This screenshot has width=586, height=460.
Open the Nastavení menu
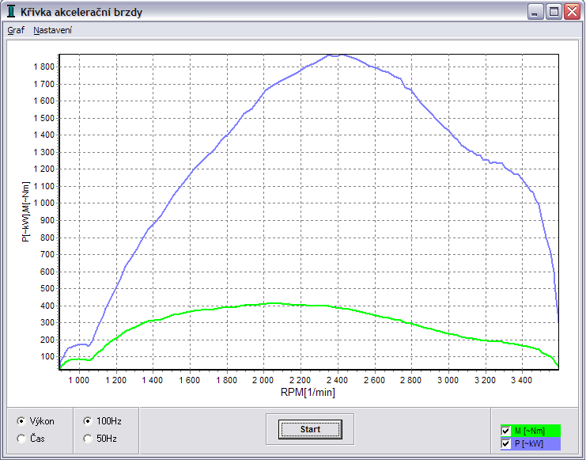53,30
